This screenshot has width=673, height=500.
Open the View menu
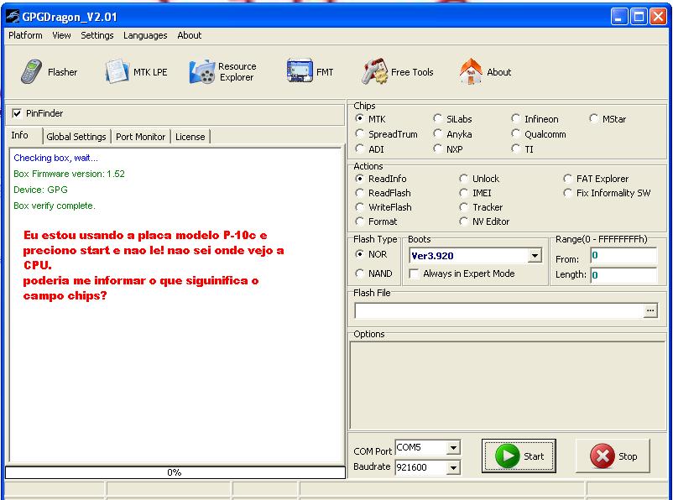[61, 35]
